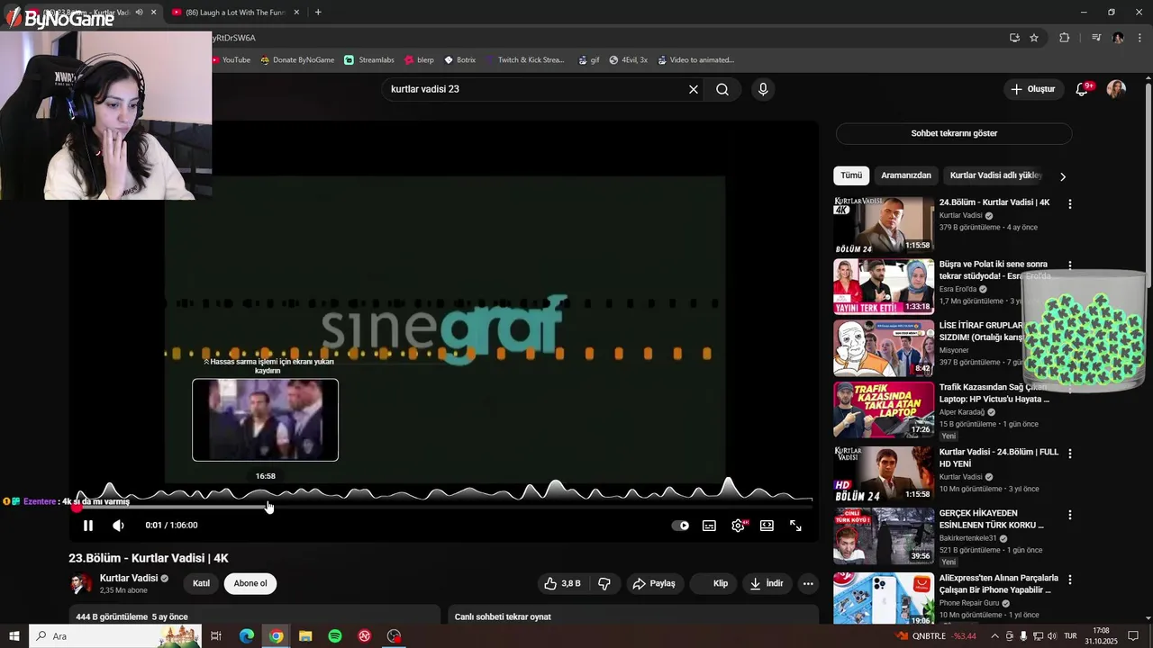Open a new browser tab
This screenshot has width=1153, height=648.
click(318, 13)
